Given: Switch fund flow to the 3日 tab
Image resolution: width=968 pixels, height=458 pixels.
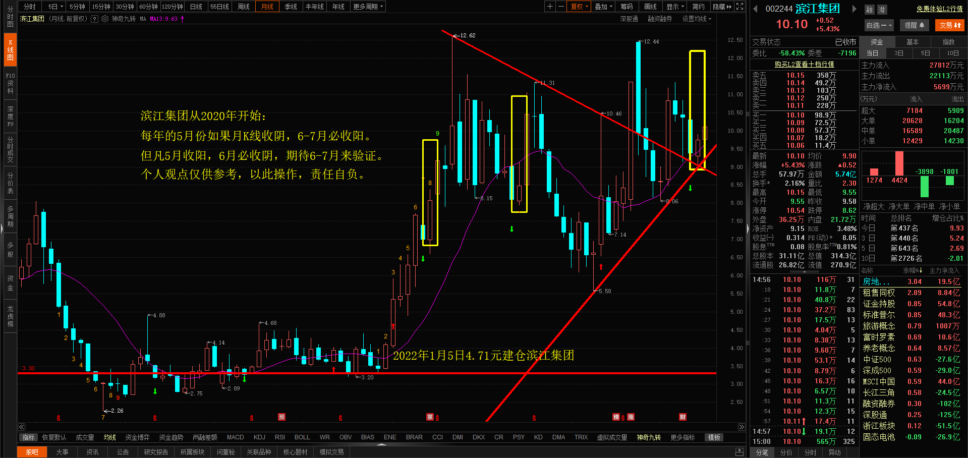Looking at the screenshot, I should click(899, 53).
